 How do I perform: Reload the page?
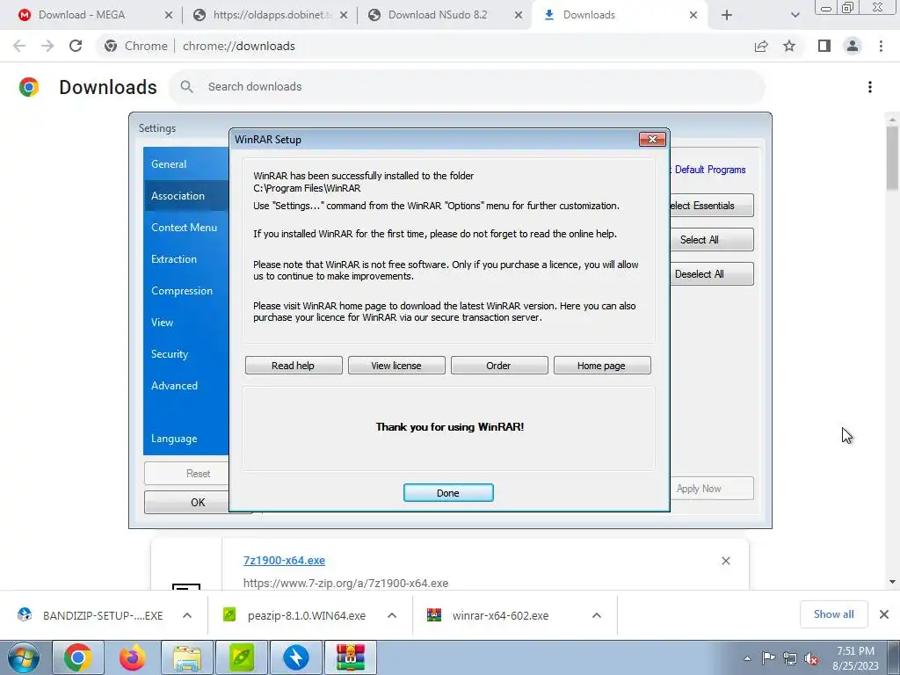[x=76, y=46]
